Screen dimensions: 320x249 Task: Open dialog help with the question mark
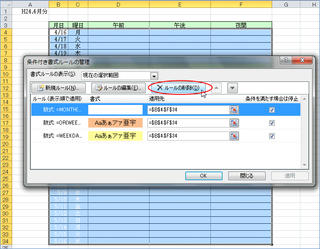pos(286,60)
